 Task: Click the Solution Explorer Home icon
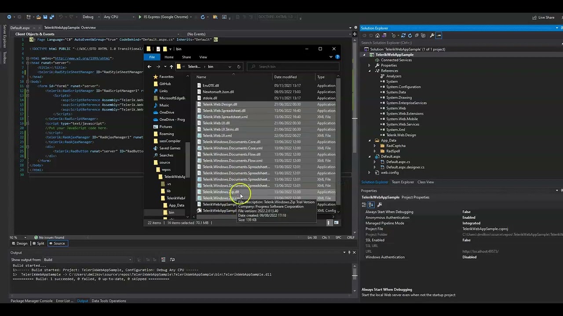point(377,36)
